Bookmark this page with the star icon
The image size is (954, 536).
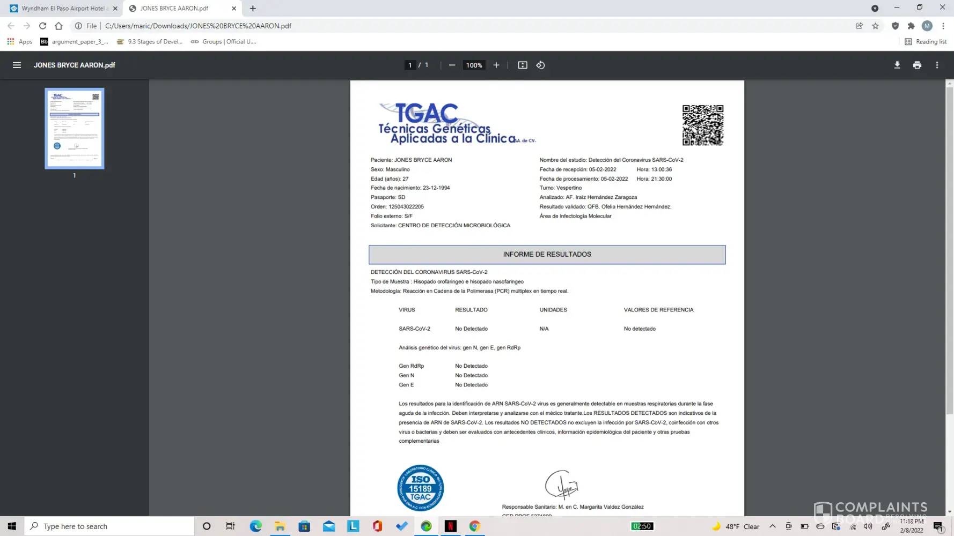point(875,26)
